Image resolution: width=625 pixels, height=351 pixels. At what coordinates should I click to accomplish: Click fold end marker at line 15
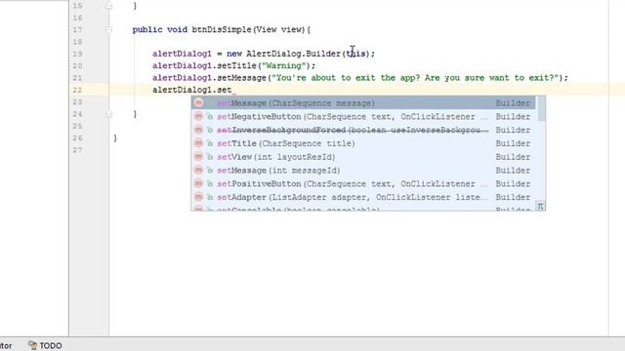point(108,6)
